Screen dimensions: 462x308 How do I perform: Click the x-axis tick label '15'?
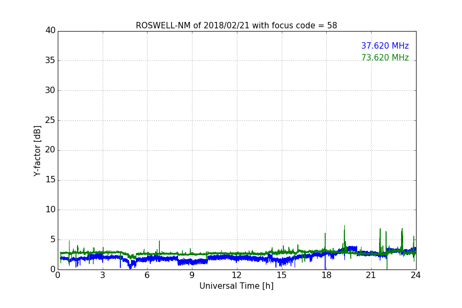point(281,275)
